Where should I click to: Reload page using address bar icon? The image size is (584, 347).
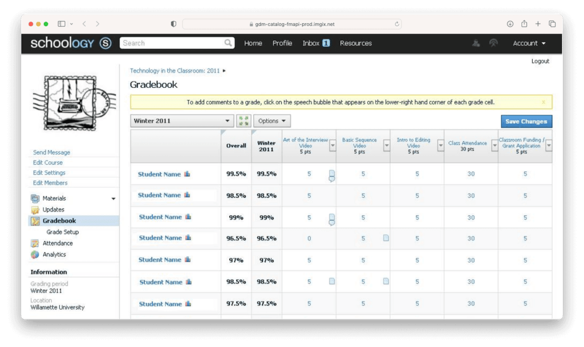[x=397, y=24]
